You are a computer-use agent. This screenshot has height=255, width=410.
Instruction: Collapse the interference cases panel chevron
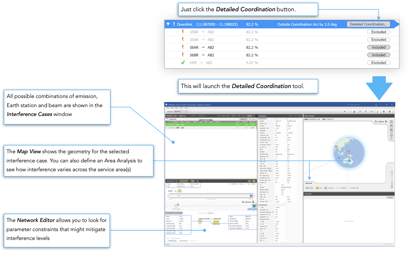[x=256, y=116]
